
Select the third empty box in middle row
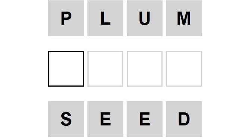pos(145,69)
